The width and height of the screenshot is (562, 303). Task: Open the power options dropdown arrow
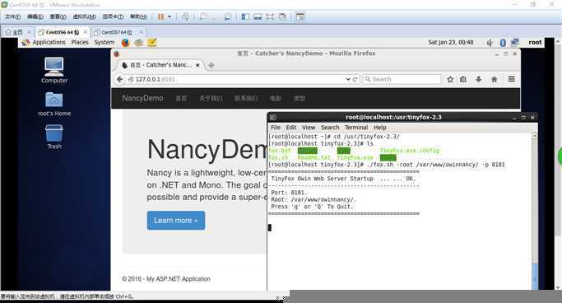[170, 16]
